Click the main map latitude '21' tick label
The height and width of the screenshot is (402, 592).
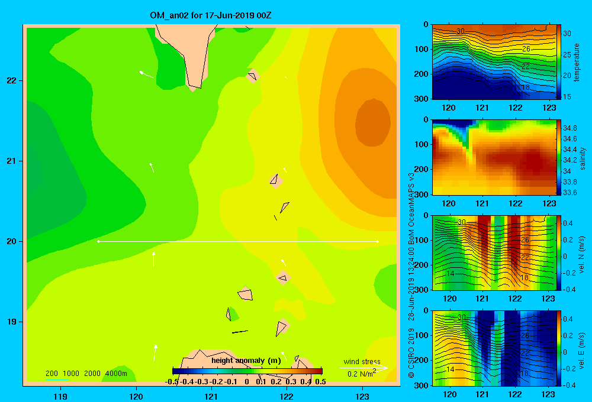[11, 161]
